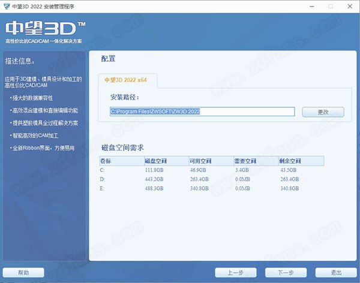Click the 更改 button to change install path
The height and width of the screenshot is (283, 360).
click(323, 112)
